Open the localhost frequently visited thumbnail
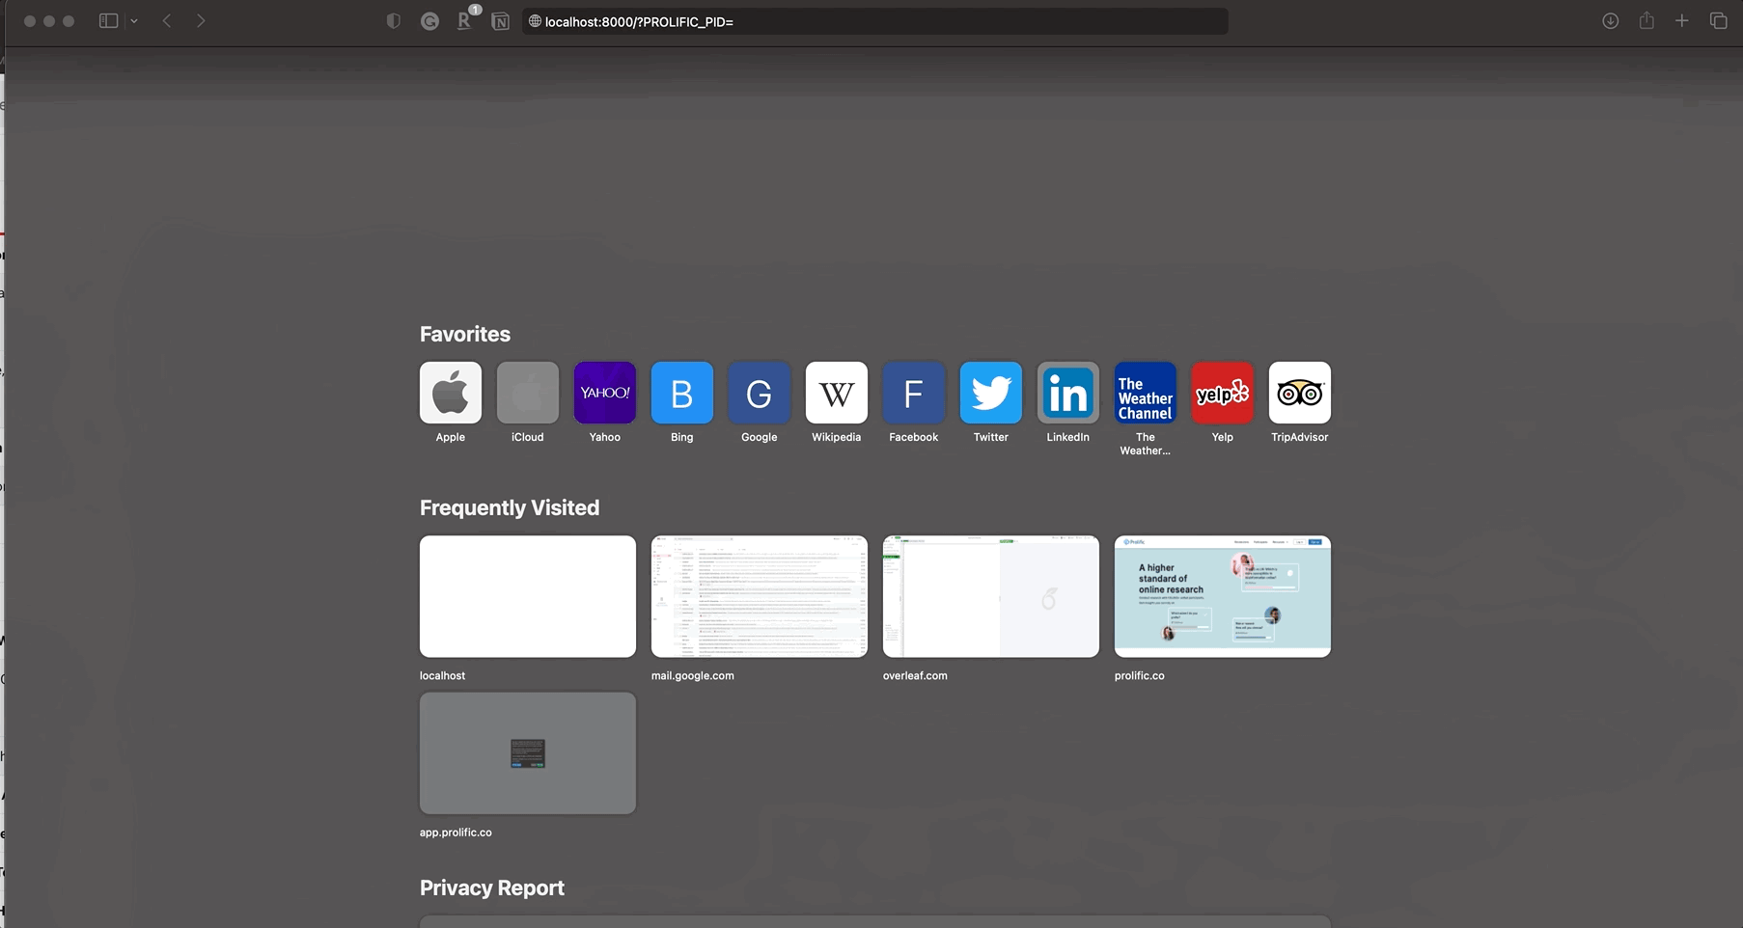This screenshot has height=928, width=1743. (528, 597)
